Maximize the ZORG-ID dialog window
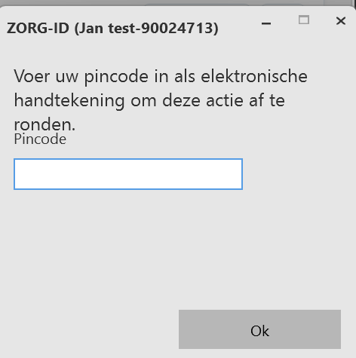The width and height of the screenshot is (356, 358). click(x=304, y=20)
